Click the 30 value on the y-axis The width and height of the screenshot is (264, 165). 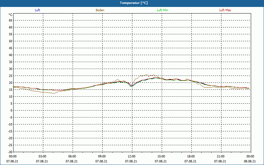(x=11, y=69)
